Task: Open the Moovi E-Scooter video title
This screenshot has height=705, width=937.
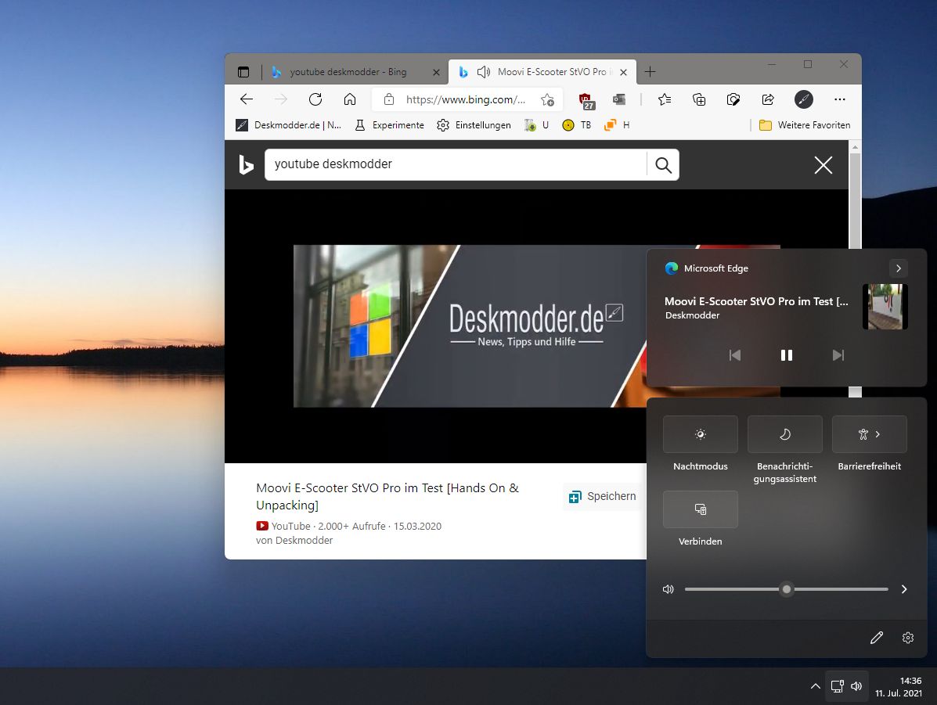Action: [387, 497]
